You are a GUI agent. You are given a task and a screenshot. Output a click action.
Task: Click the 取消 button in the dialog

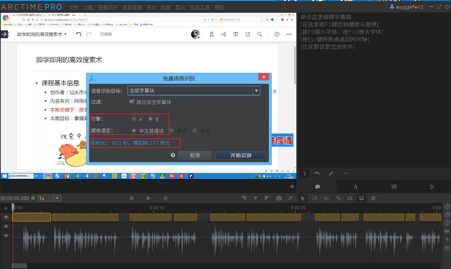[x=195, y=155]
